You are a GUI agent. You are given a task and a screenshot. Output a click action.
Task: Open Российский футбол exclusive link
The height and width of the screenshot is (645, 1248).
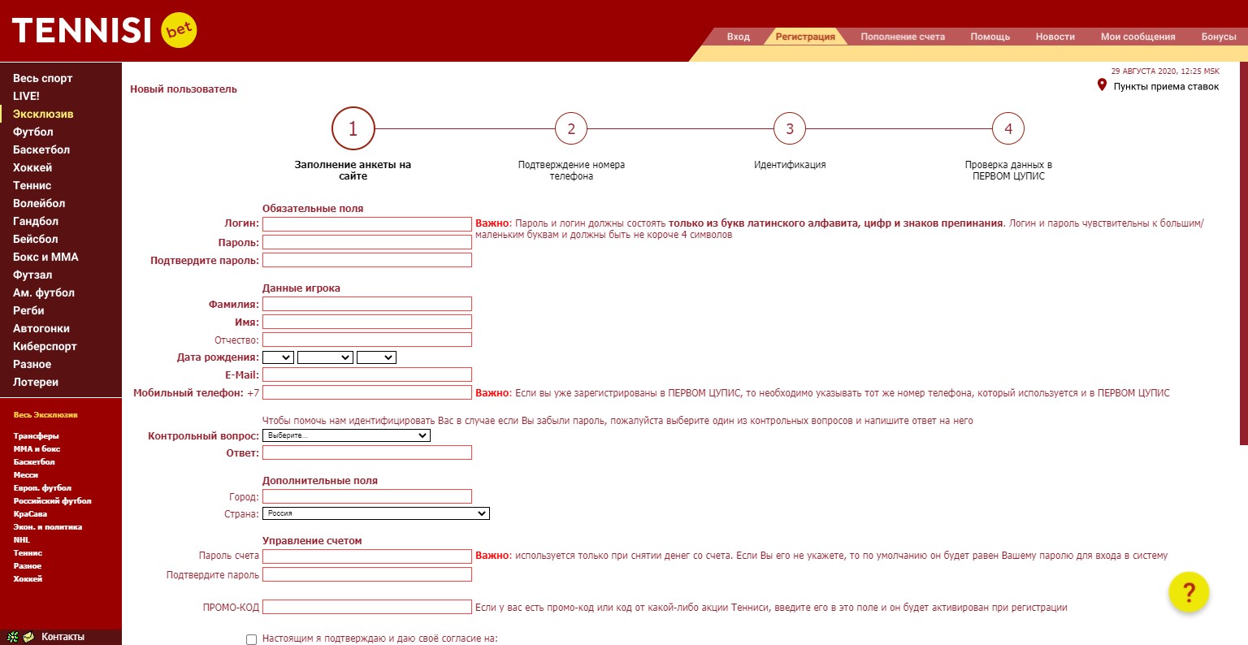53,501
